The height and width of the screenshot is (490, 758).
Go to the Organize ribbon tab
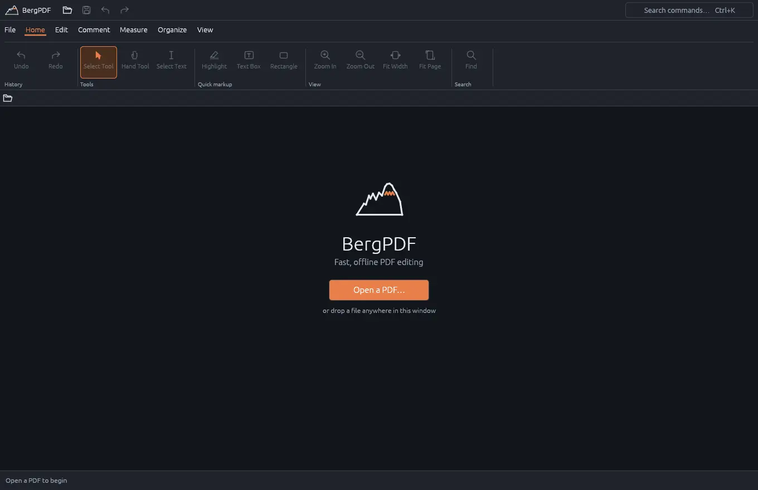(172, 30)
